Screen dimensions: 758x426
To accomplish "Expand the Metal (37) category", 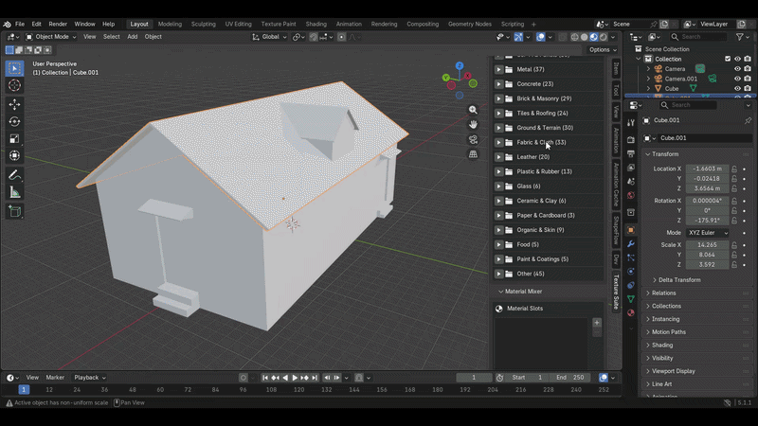I will click(x=498, y=69).
